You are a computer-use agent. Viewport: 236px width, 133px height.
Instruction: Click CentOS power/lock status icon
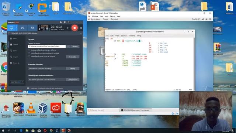pyautogui.click(x=210, y=19)
